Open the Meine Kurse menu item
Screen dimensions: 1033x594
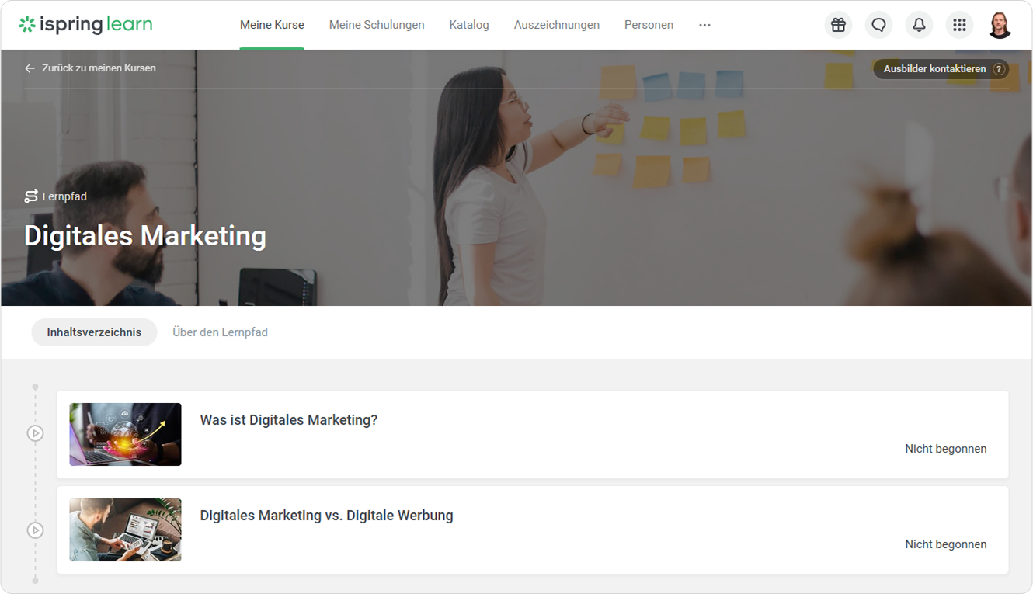click(x=272, y=25)
